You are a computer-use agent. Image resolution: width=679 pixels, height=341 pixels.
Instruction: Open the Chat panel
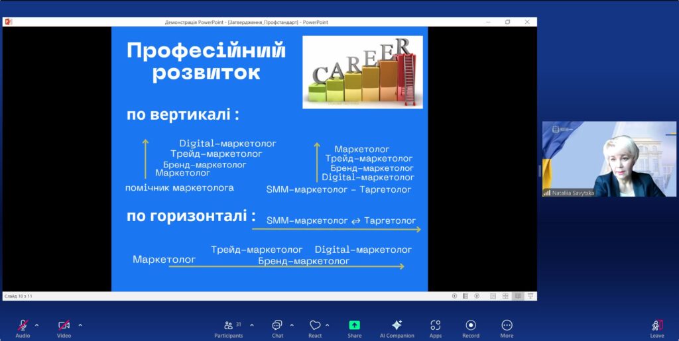click(x=277, y=325)
